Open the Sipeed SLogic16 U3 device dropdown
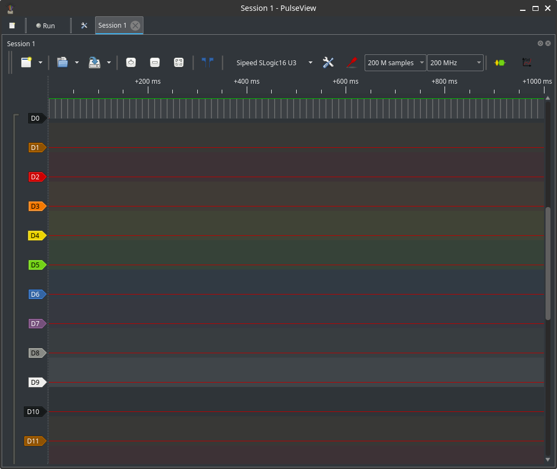Viewport: 557px width, 469px height. click(273, 62)
